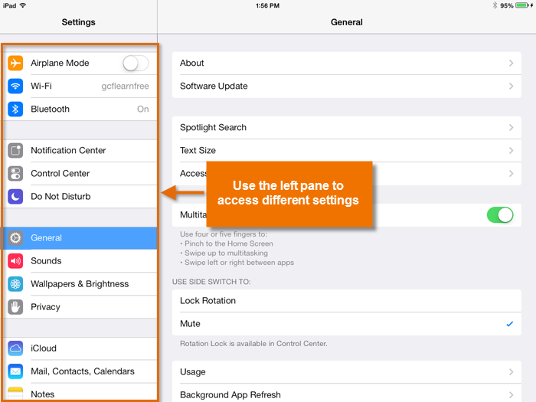Viewport: 536px width, 402px height.
Task: Tap the Usage row label
Action: tap(193, 372)
